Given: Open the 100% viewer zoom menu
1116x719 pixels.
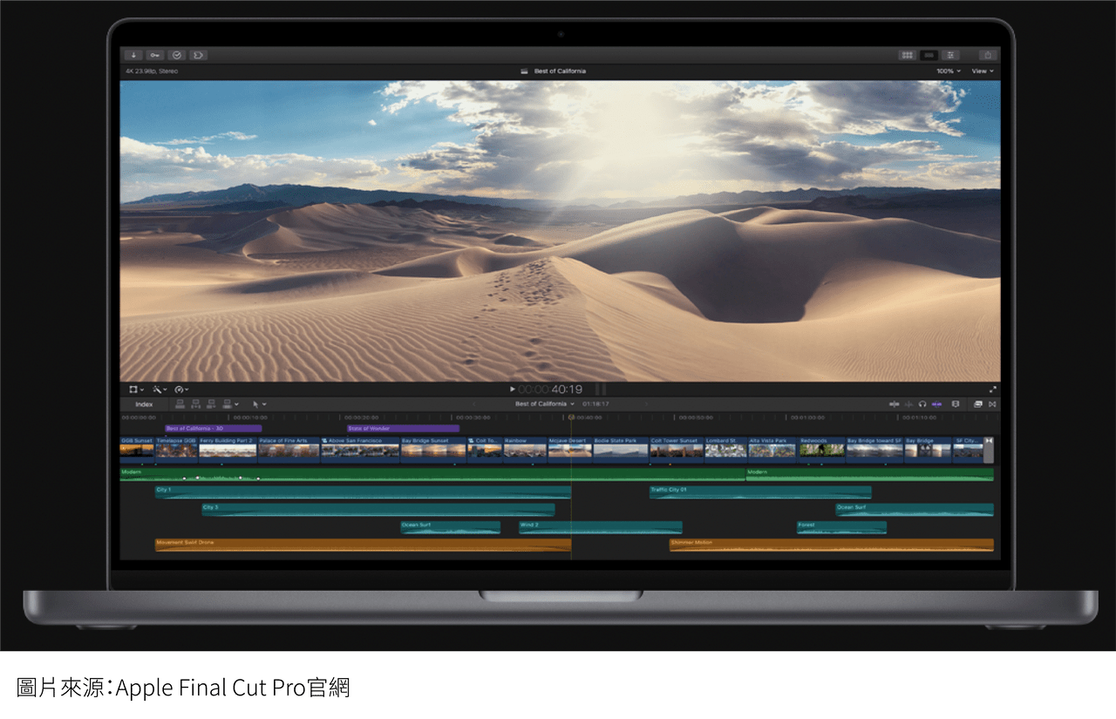Looking at the screenshot, I should 949,71.
